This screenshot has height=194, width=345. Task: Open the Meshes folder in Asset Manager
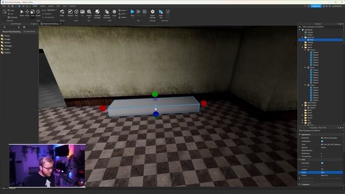pos(7,43)
